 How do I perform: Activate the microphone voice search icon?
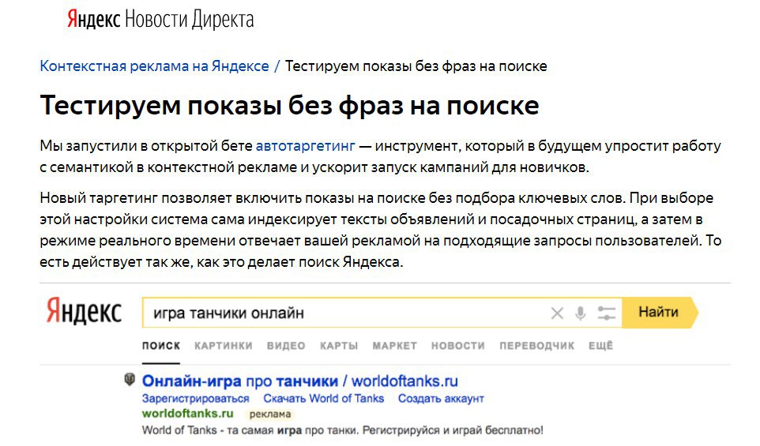tap(580, 313)
